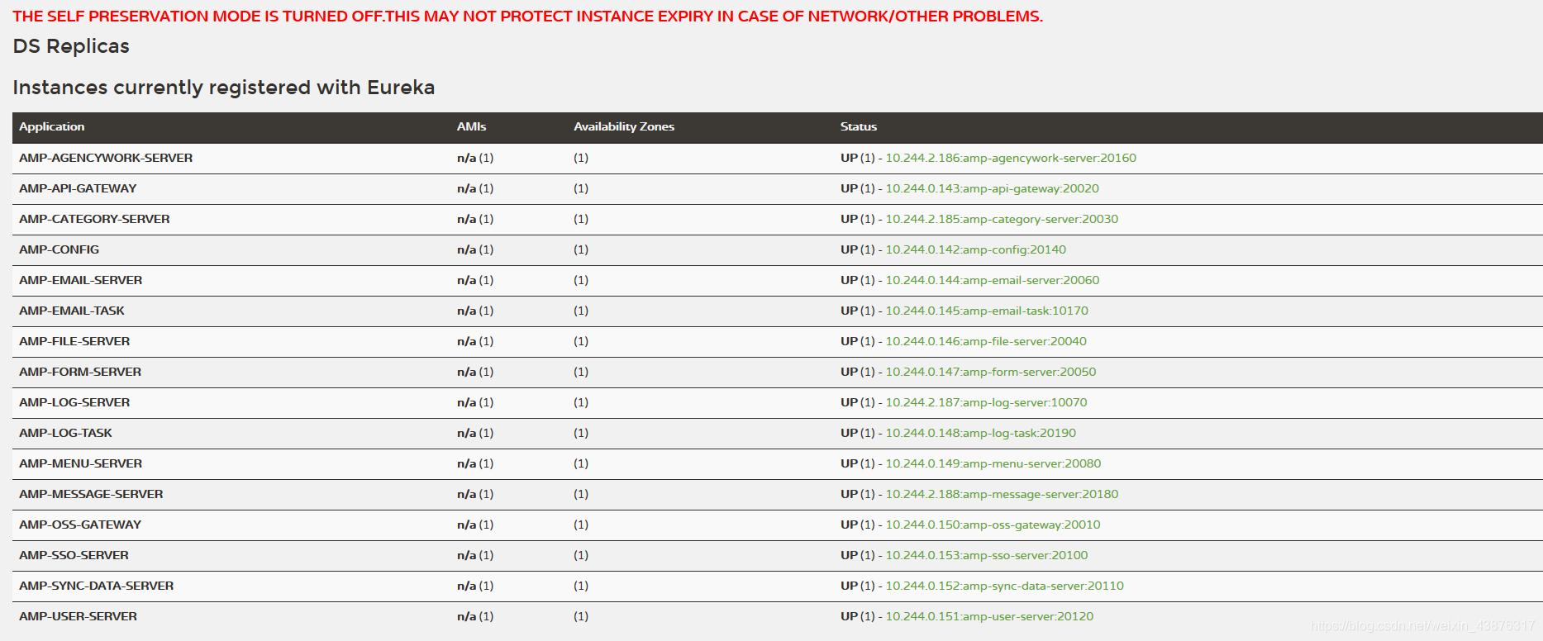Open the amp-agencywork-server:20160 instance link

click(x=1011, y=158)
